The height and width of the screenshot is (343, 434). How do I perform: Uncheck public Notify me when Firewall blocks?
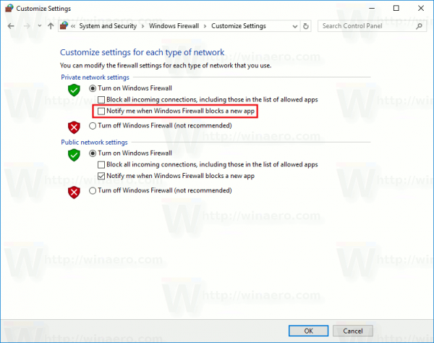(x=101, y=176)
